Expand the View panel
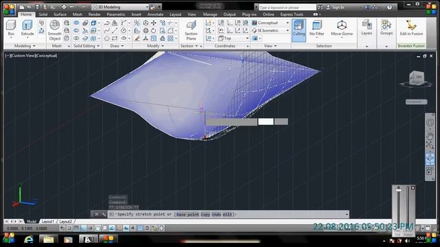 tap(270, 46)
